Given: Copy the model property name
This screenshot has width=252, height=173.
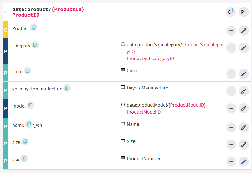Looking at the screenshot, I should tap(30, 105).
